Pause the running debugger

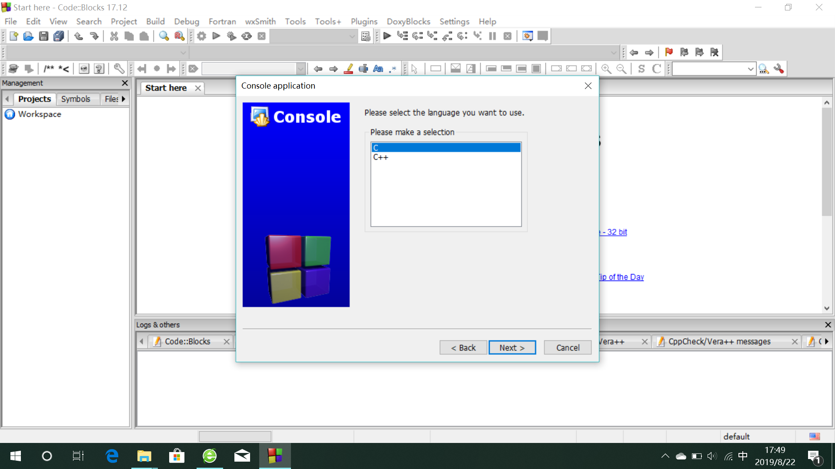(x=492, y=36)
